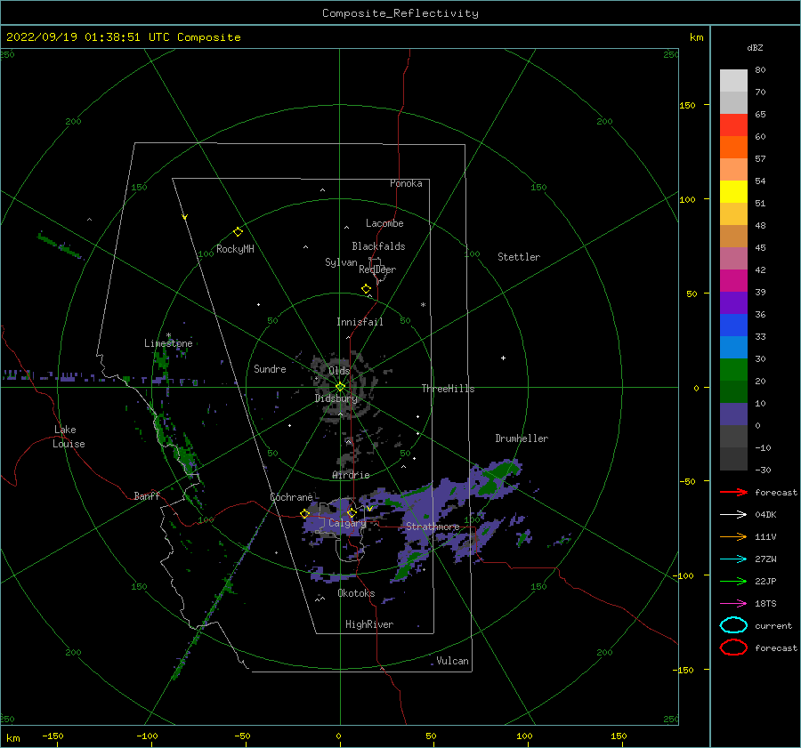Screen dimensions: 801x748
Task: Click the yellow 54 dBZ legend swatch
Action: click(x=733, y=192)
